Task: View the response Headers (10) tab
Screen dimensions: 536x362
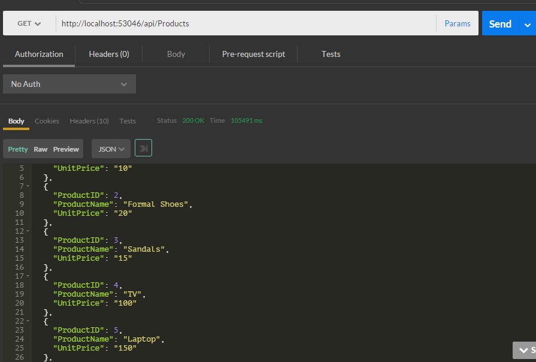Action: [89, 121]
